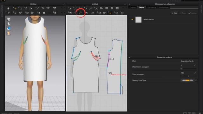This screenshot has width=203, height=114.
Task: Select the Rectangle pattern tool
Action: pyautogui.click(x=107, y=8)
